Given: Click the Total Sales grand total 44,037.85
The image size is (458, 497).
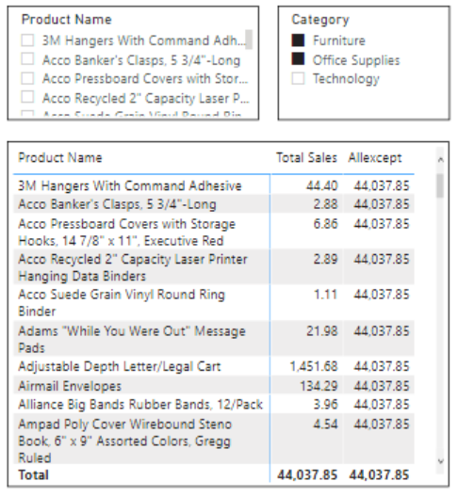Looking at the screenshot, I should [307, 474].
